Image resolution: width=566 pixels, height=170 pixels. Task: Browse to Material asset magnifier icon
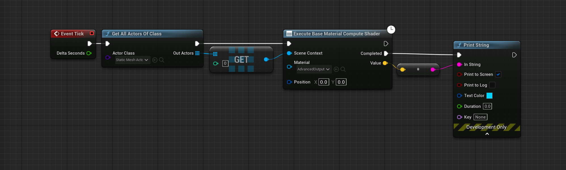343,69
